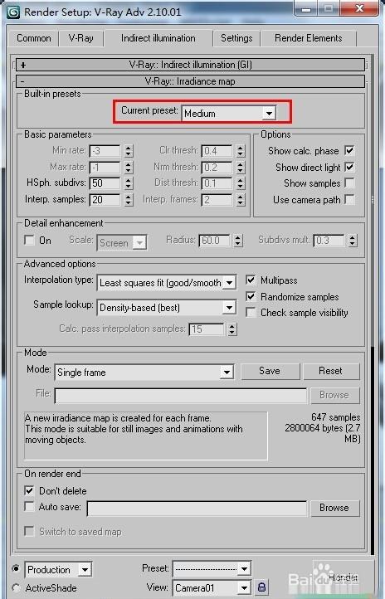This screenshot has height=599, width=385.
Task: Open the Sample lookup dropdown
Action: click(x=167, y=308)
